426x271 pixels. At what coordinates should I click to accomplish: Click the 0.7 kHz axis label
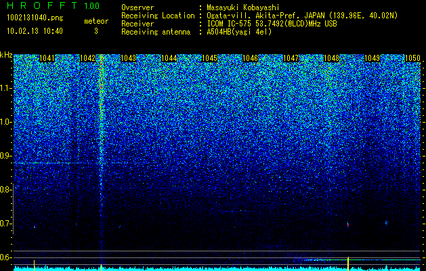point(5,224)
